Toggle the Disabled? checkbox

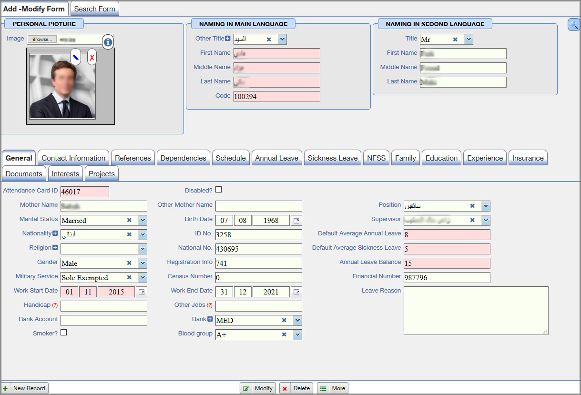coord(219,190)
